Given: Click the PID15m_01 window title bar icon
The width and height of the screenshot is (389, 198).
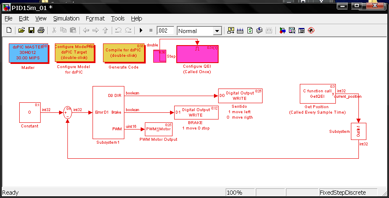Looking at the screenshot, I should pos(6,8).
